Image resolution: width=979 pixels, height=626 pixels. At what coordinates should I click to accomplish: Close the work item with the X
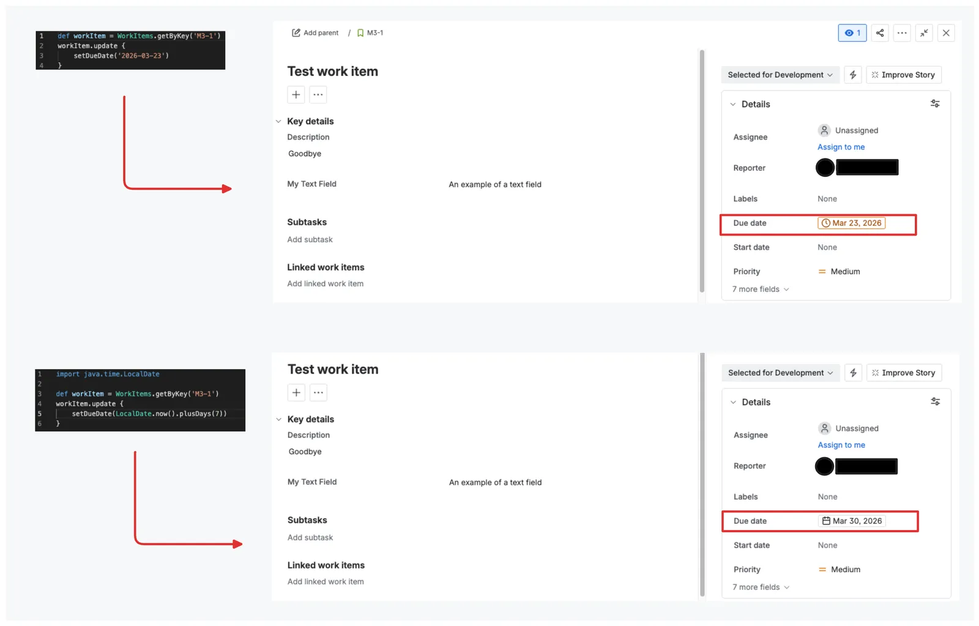pos(946,33)
